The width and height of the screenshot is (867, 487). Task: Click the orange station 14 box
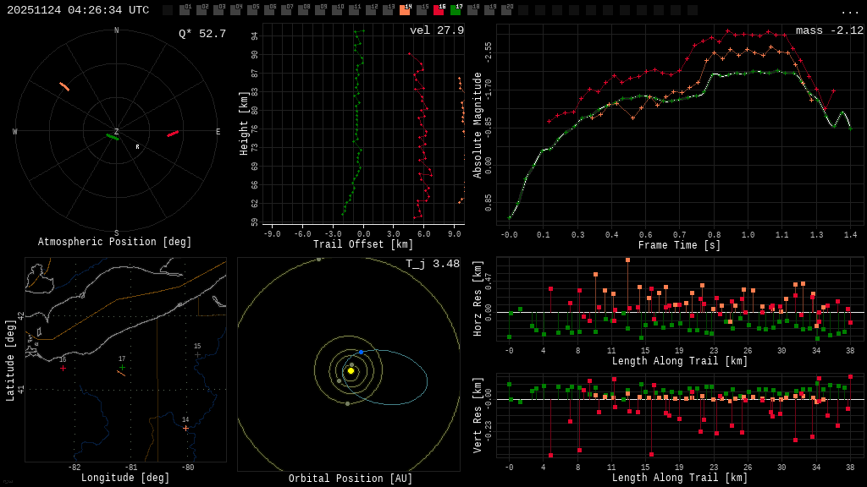(405, 10)
